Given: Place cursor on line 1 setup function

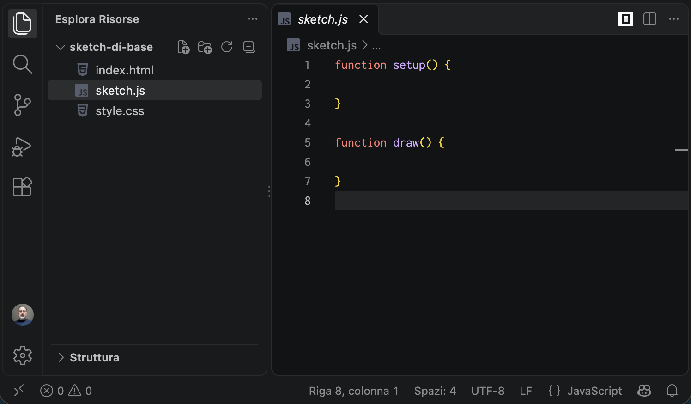Looking at the screenshot, I should click(x=393, y=65).
